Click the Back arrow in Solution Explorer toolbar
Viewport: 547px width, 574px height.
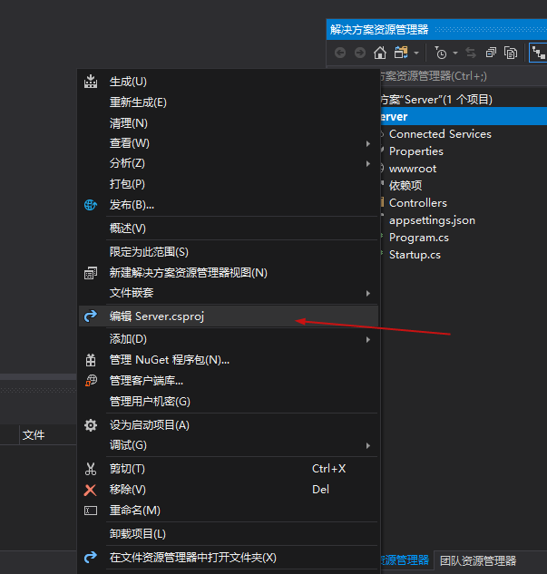tap(340, 54)
